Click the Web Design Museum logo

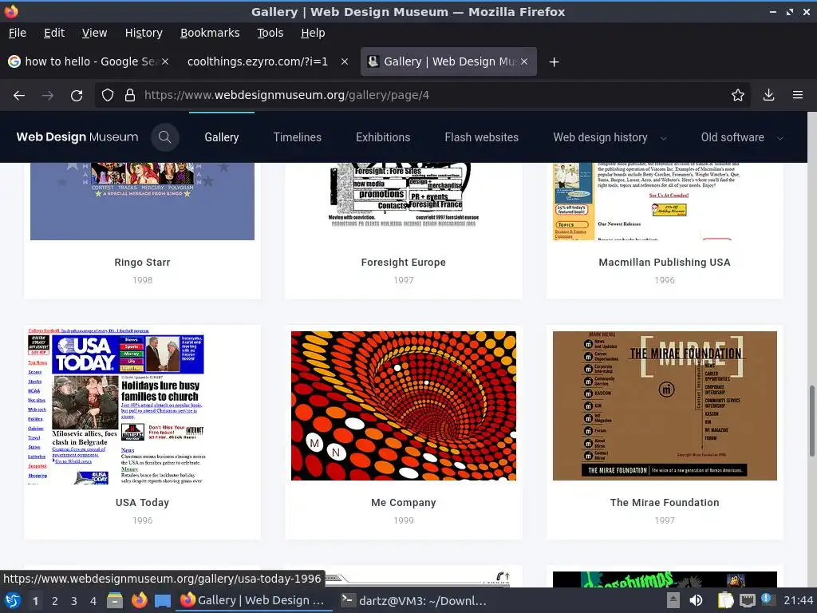77,137
